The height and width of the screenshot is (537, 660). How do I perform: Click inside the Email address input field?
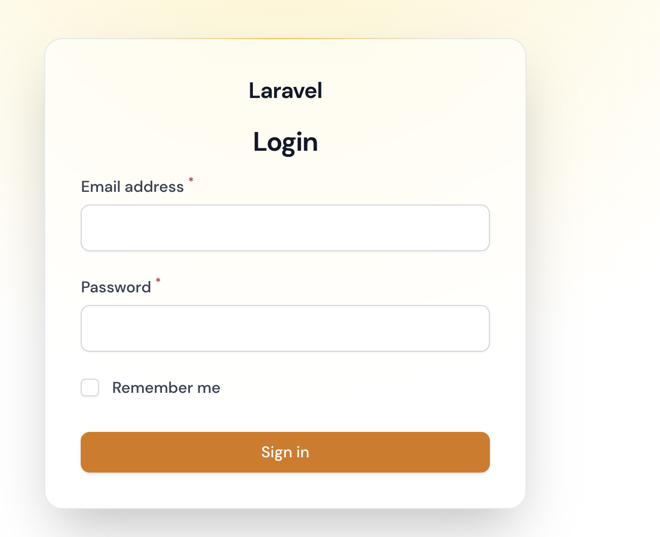[285, 227]
